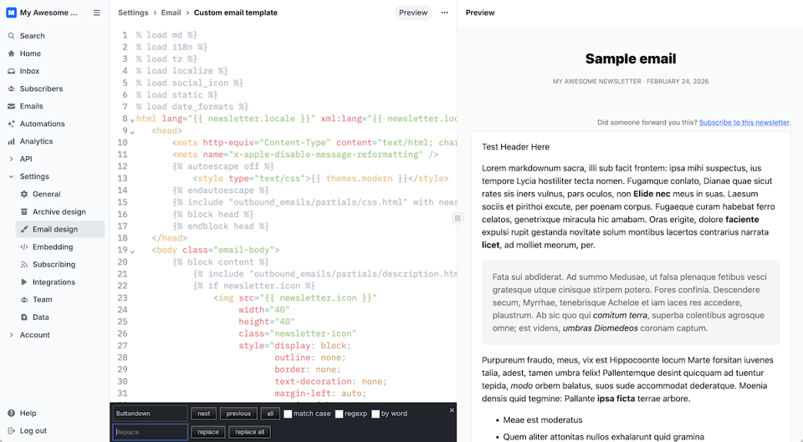Click the Search magnifier icon in sidebar
Image resolution: width=803 pixels, height=442 pixels.
click(12, 36)
